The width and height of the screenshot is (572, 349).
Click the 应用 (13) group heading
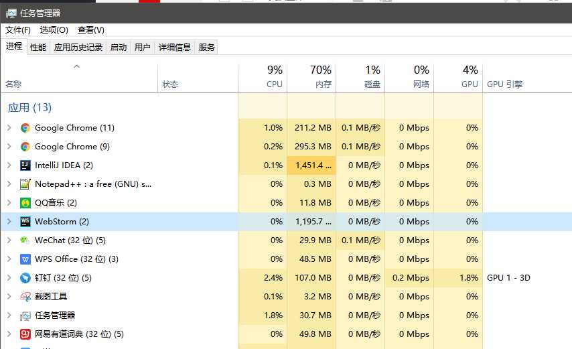(x=29, y=108)
